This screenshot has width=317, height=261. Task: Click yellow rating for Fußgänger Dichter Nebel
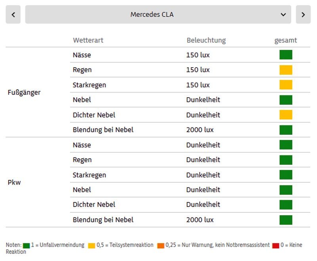point(286,115)
